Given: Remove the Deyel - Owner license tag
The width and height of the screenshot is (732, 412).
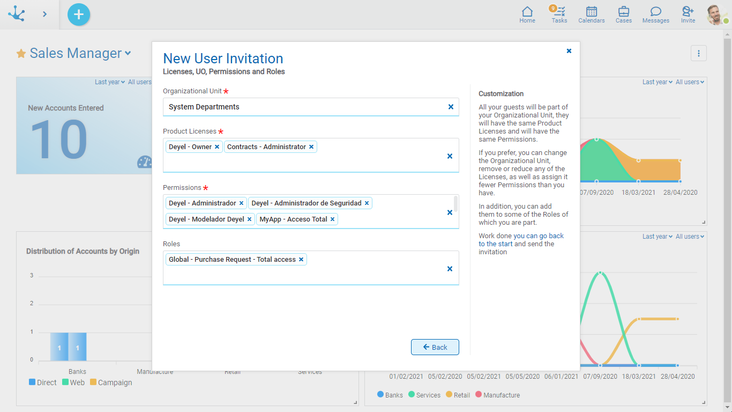Looking at the screenshot, I should (217, 147).
